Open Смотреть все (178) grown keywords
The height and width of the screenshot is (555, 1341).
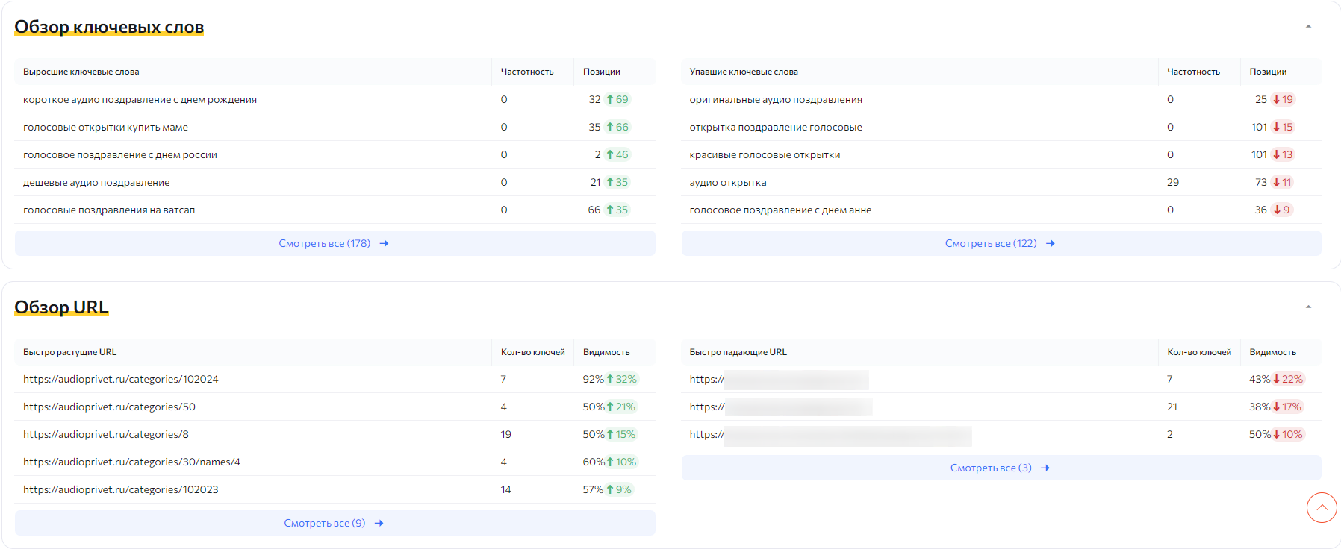pyautogui.click(x=335, y=243)
